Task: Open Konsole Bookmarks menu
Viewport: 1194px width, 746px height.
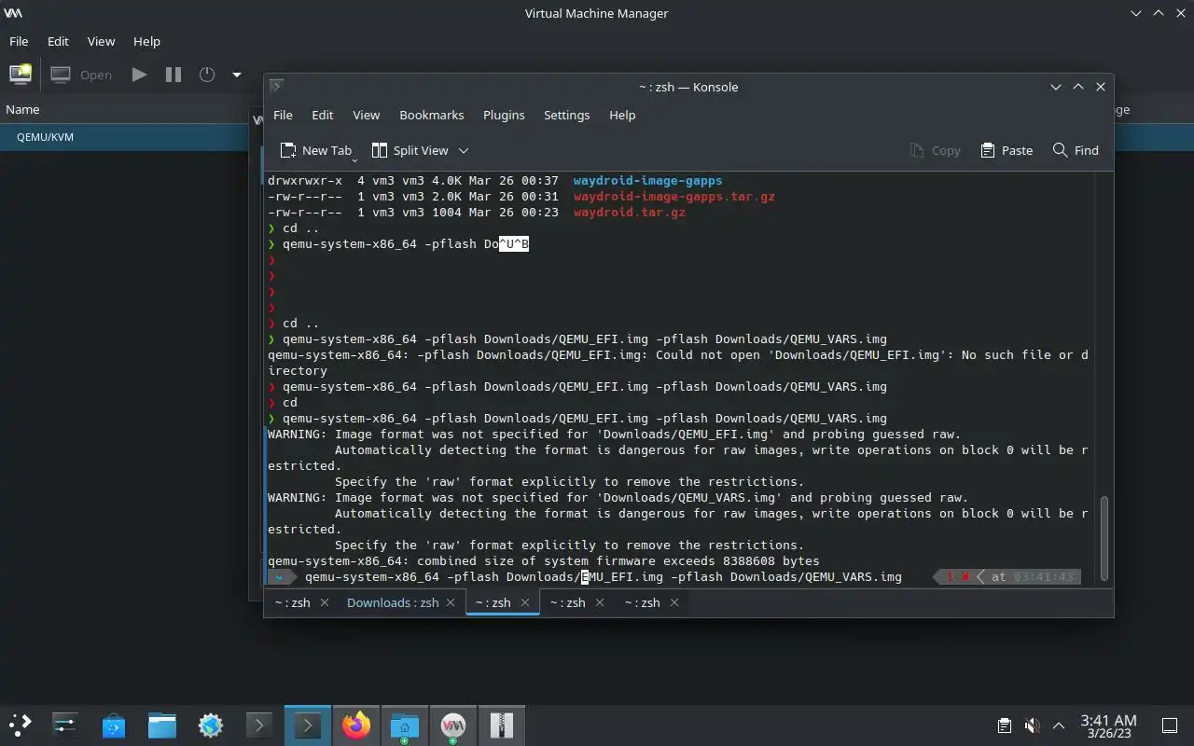Action: [x=431, y=115]
